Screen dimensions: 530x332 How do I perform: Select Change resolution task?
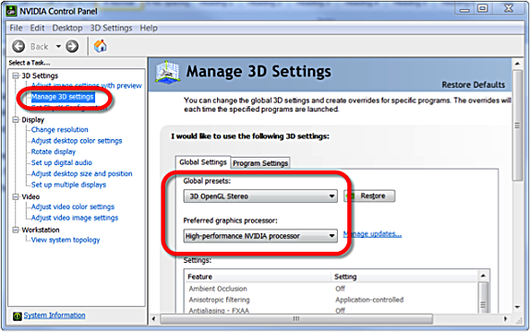59,130
